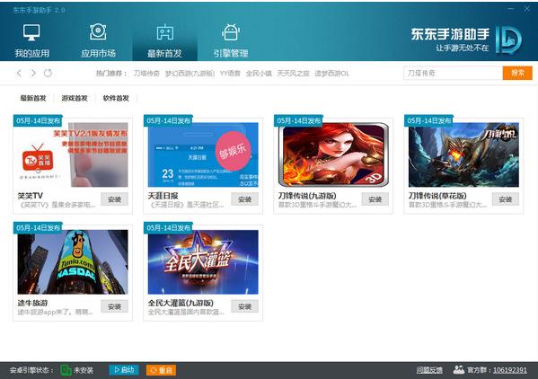Install 笑笑TV with the 安装 button
Image resolution: width=538 pixels, height=379 pixels.
coord(114,199)
